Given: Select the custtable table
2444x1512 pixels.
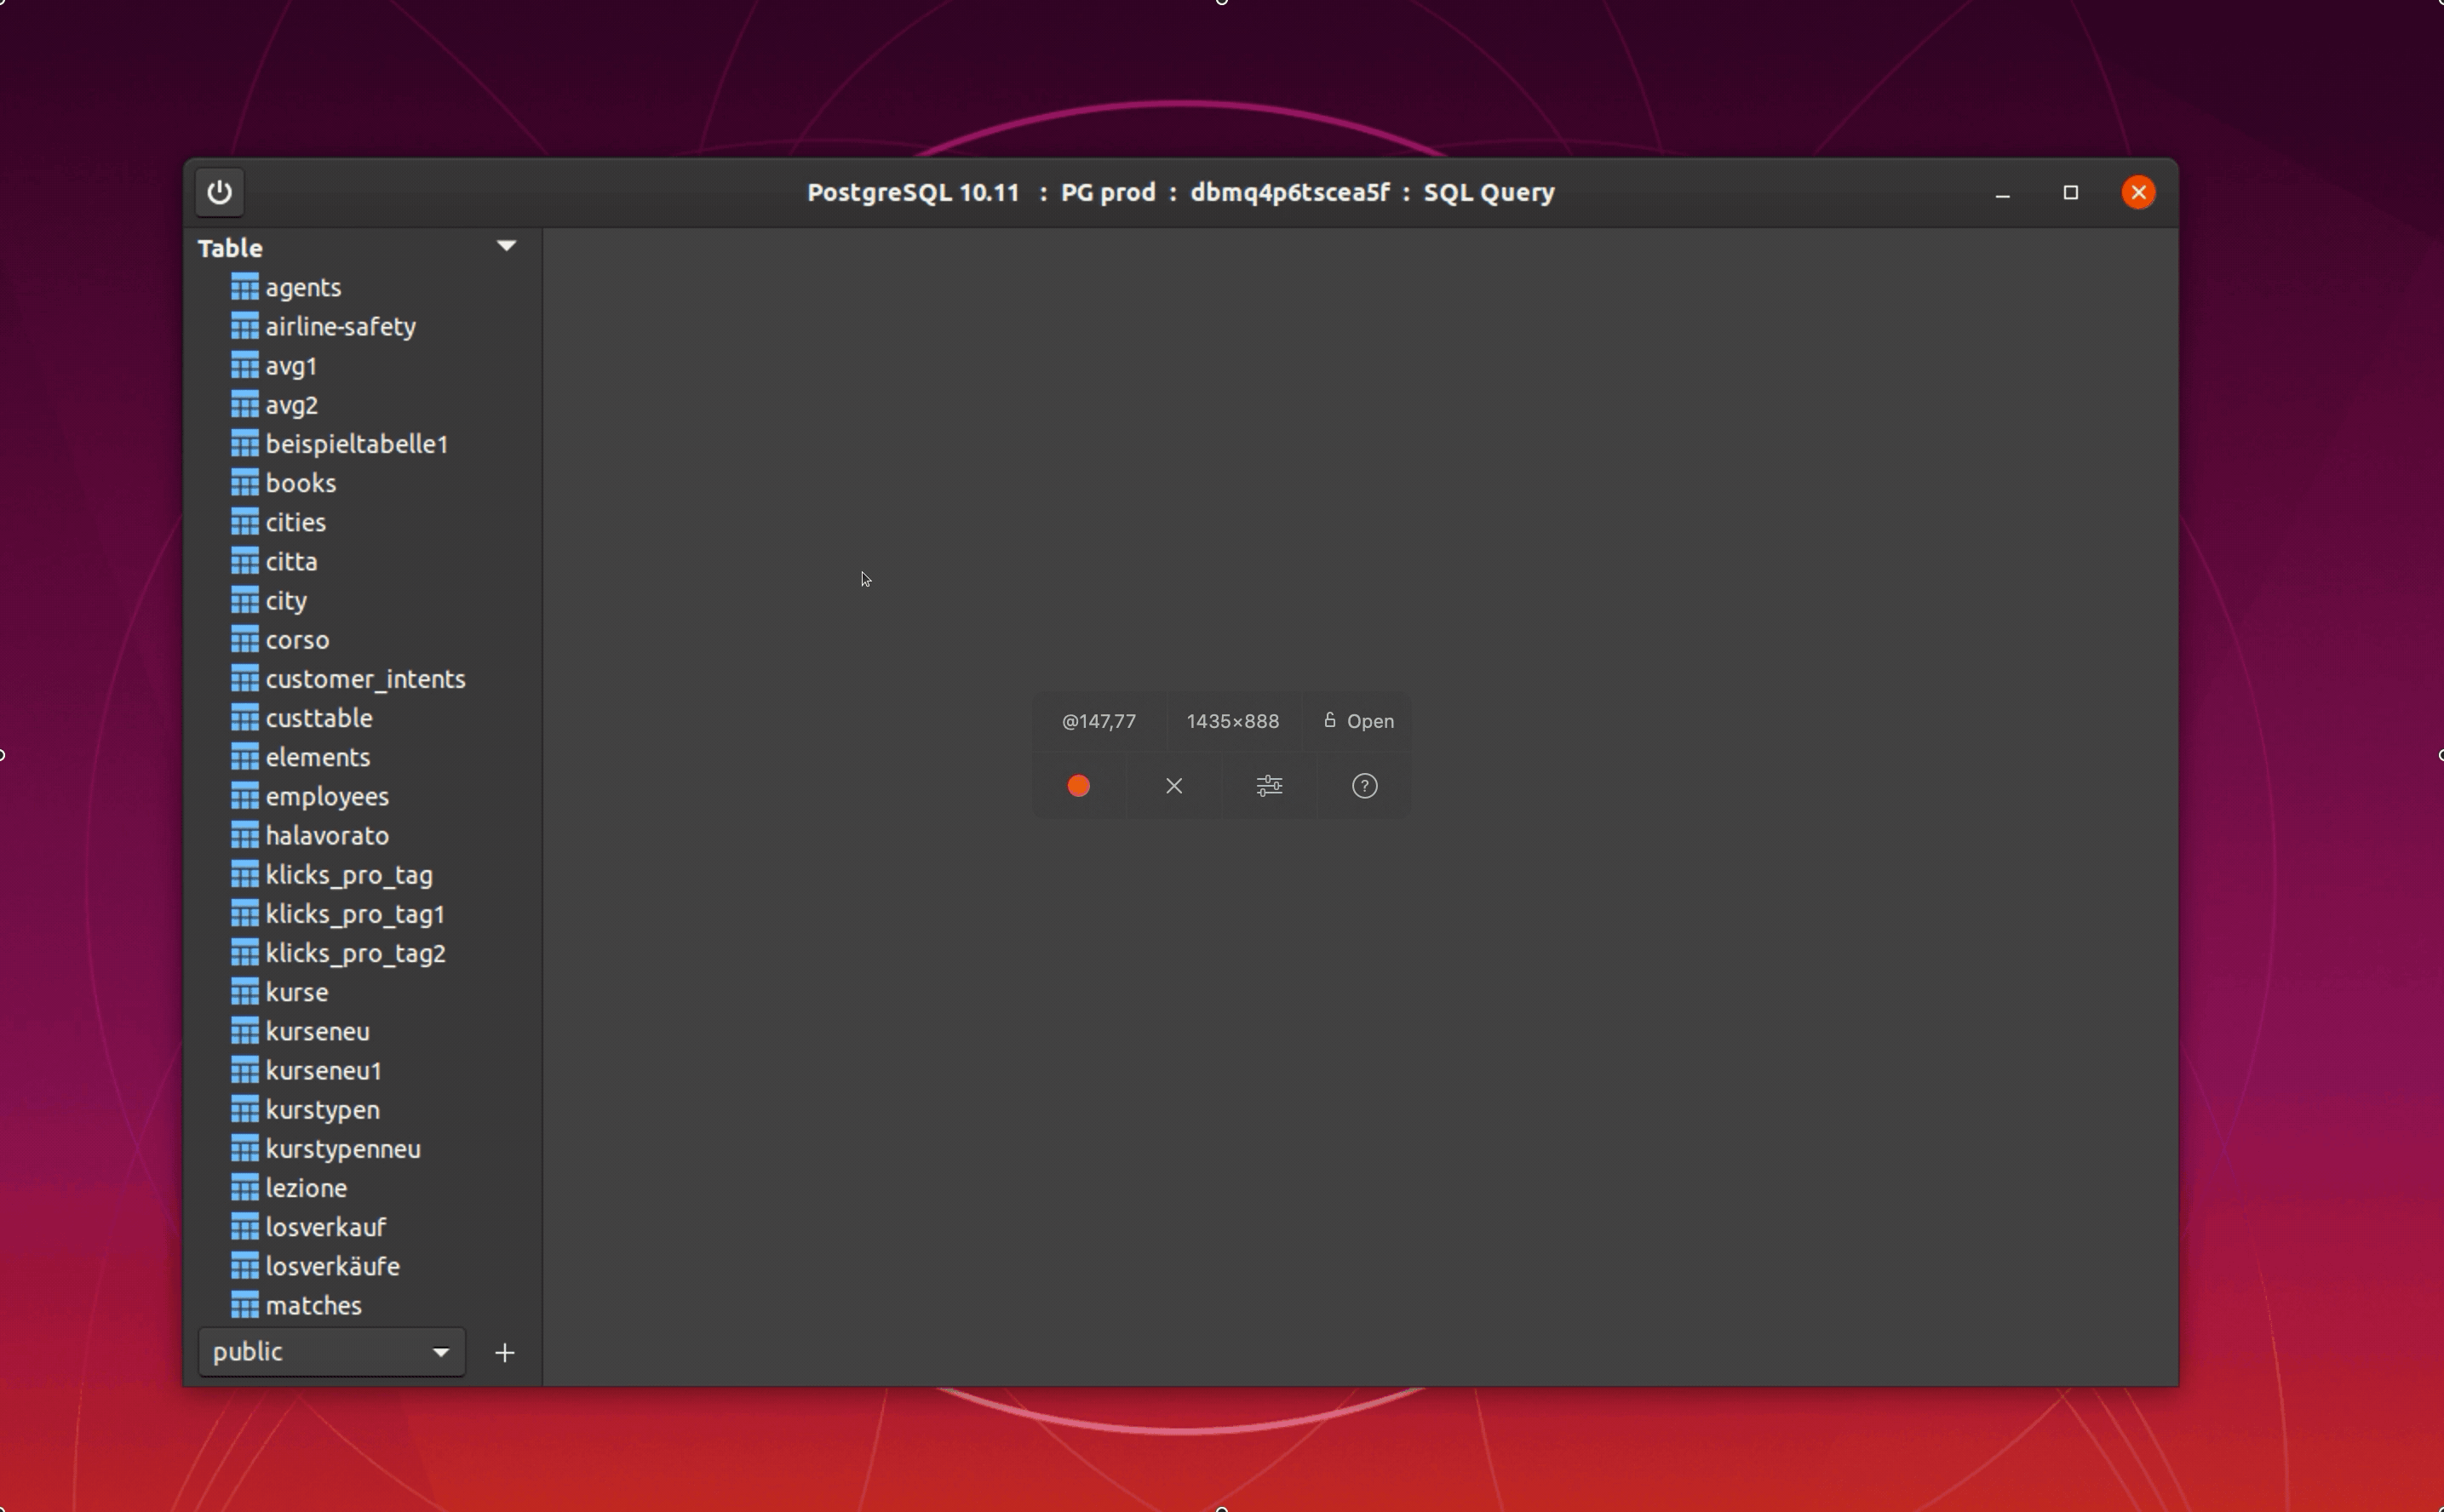Looking at the screenshot, I should click(319, 718).
